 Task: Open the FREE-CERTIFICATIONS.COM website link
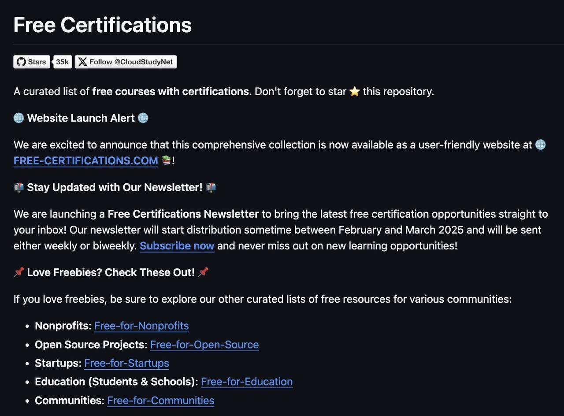86,161
